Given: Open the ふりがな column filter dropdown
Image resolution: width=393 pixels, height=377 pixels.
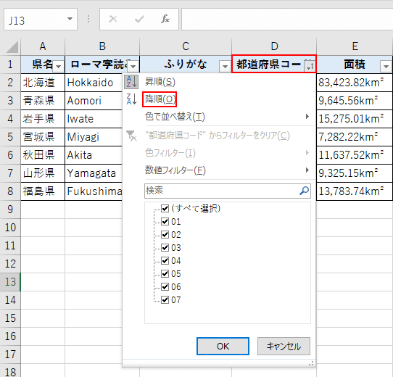Looking at the screenshot, I should pyautogui.click(x=225, y=67).
